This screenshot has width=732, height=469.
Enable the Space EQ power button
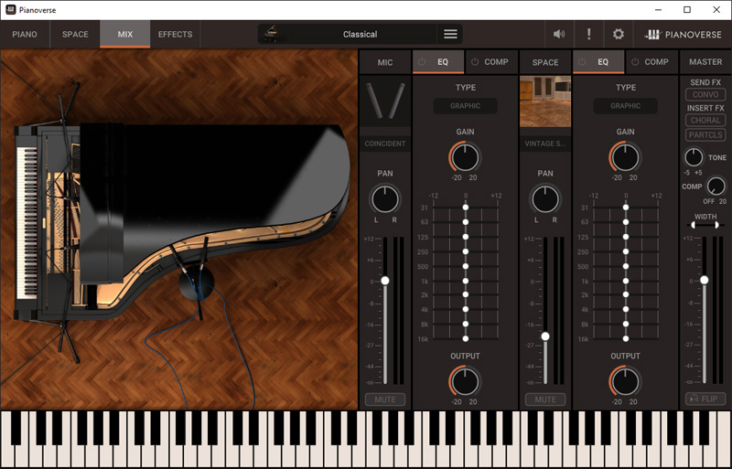pos(582,62)
